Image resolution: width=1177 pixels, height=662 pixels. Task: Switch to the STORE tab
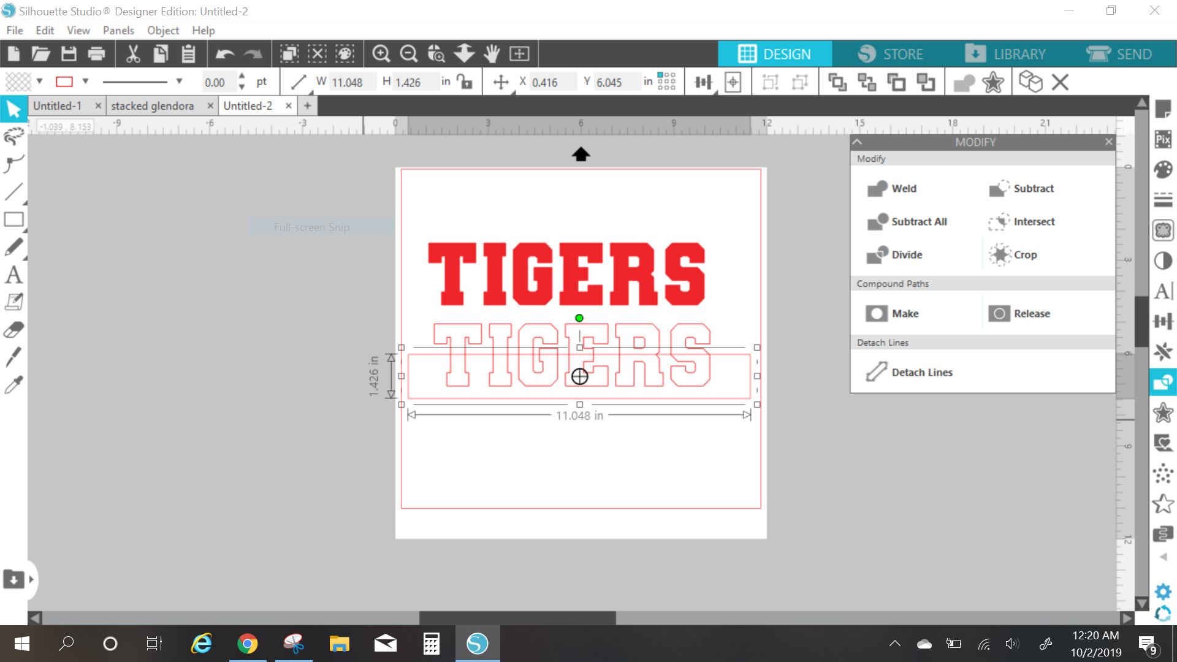point(891,54)
